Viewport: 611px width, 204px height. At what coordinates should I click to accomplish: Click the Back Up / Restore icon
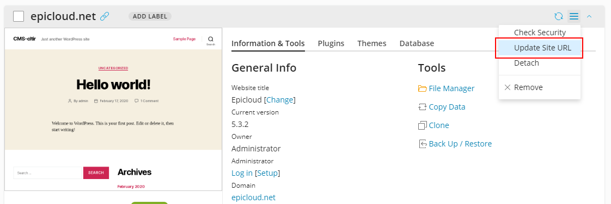click(x=423, y=144)
